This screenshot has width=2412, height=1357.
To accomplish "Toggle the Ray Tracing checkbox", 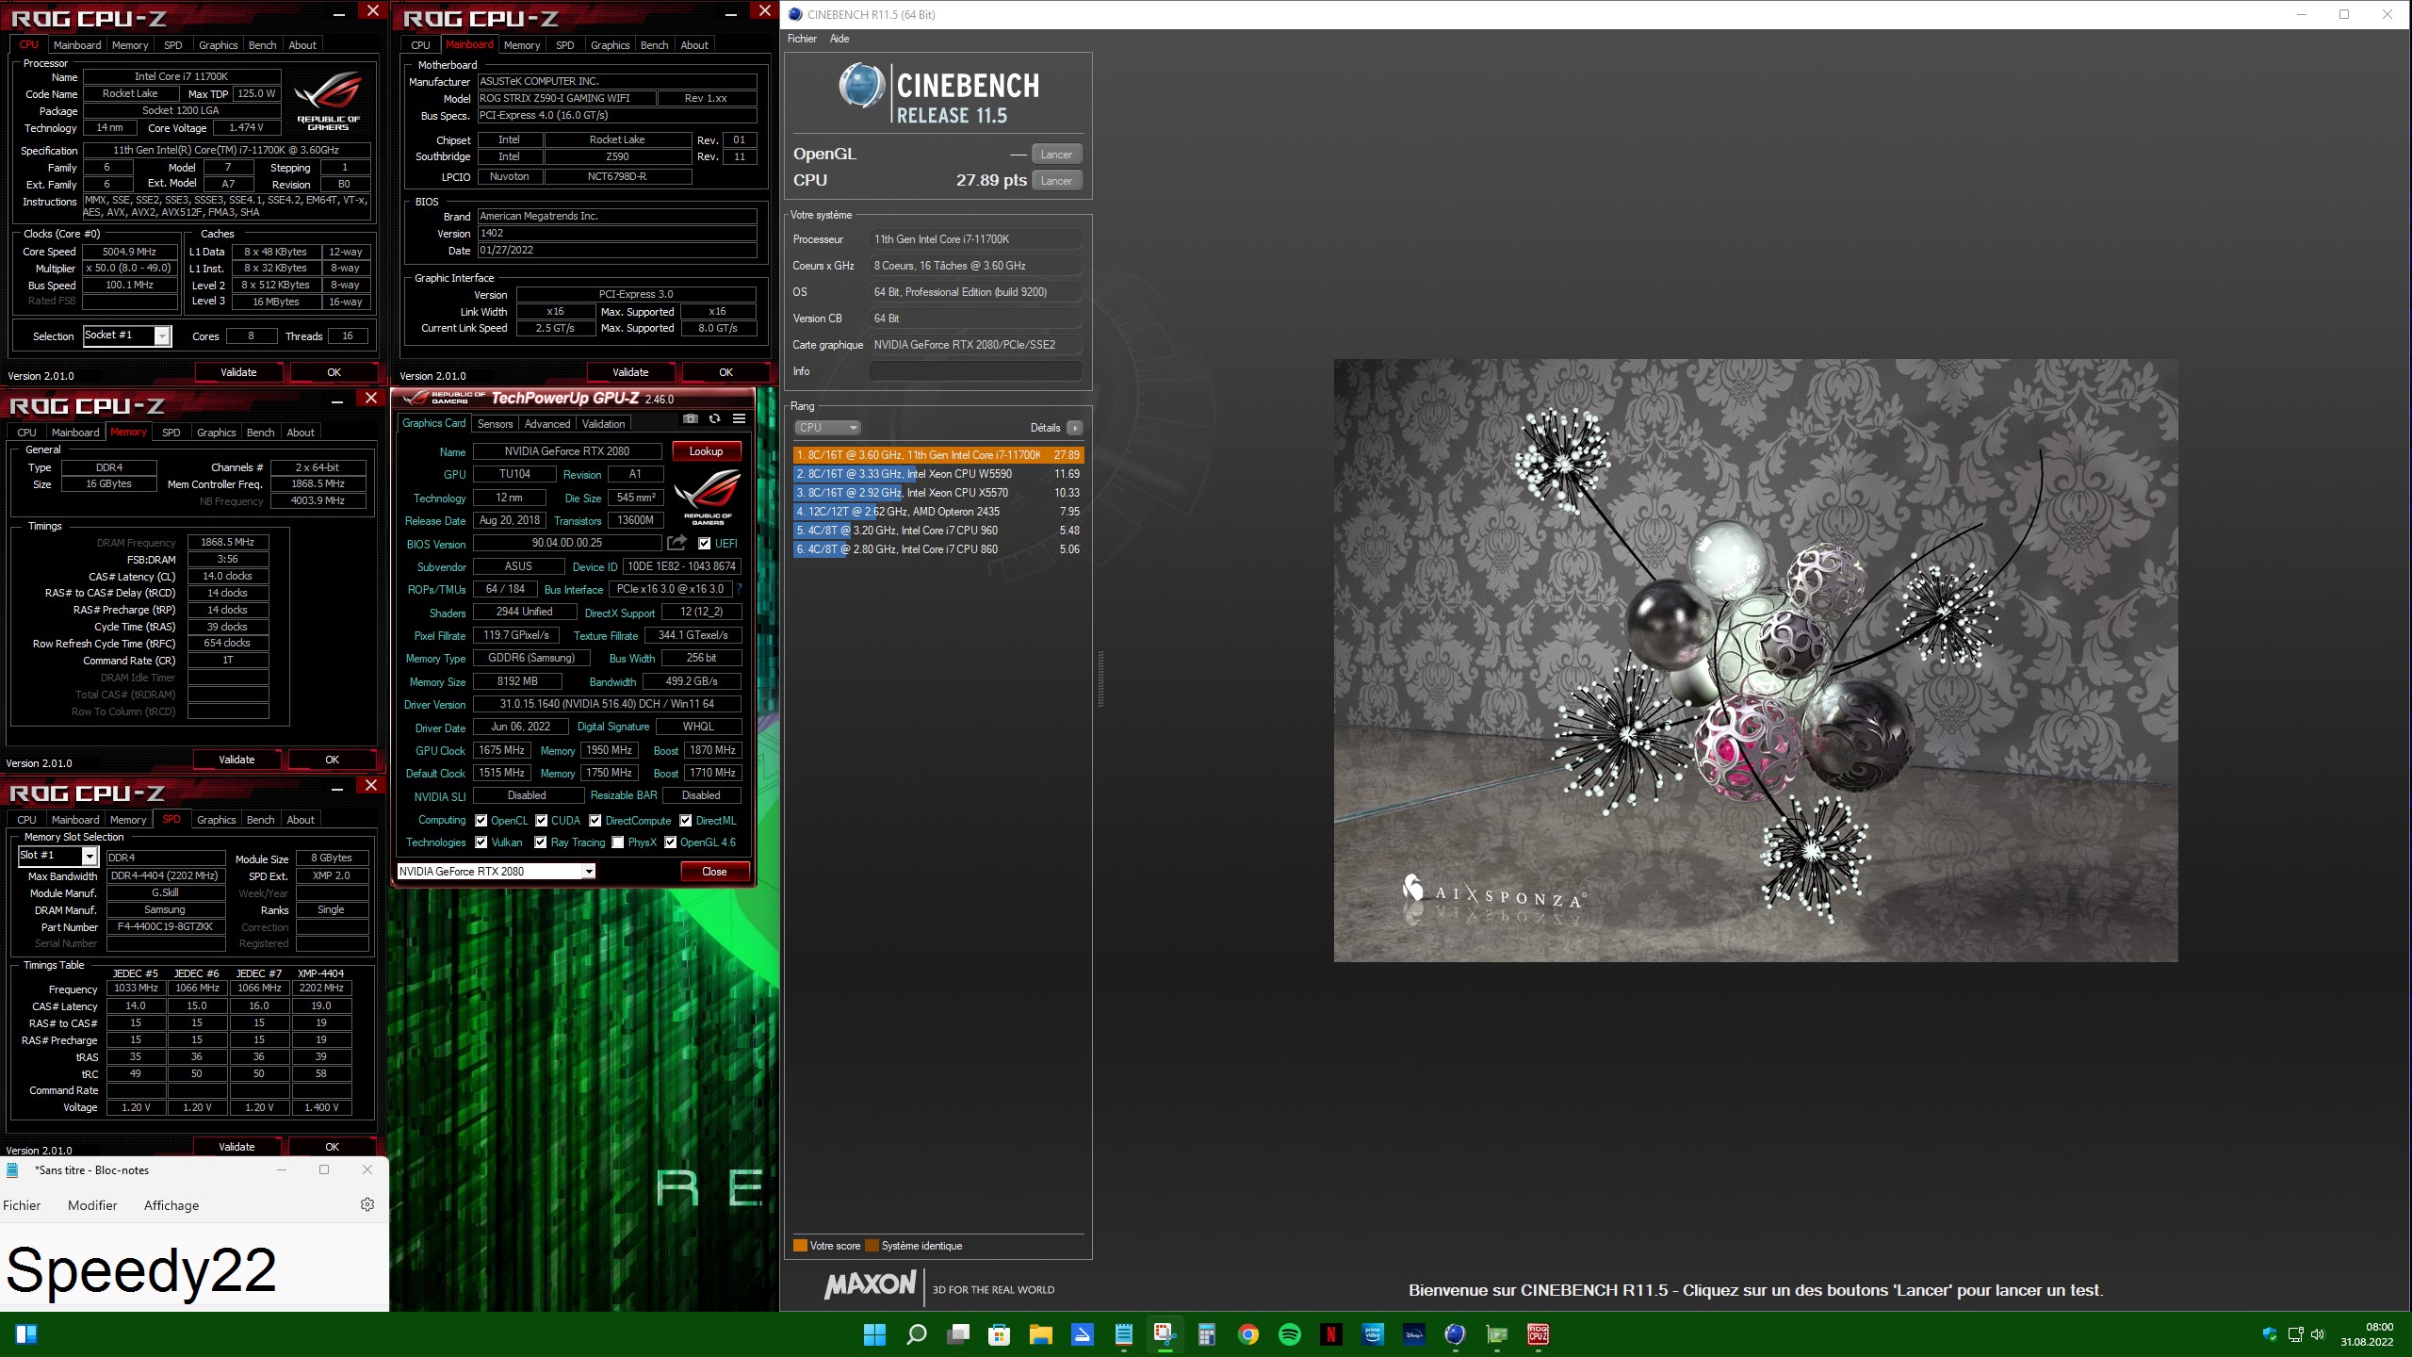I will pyautogui.click(x=540, y=842).
